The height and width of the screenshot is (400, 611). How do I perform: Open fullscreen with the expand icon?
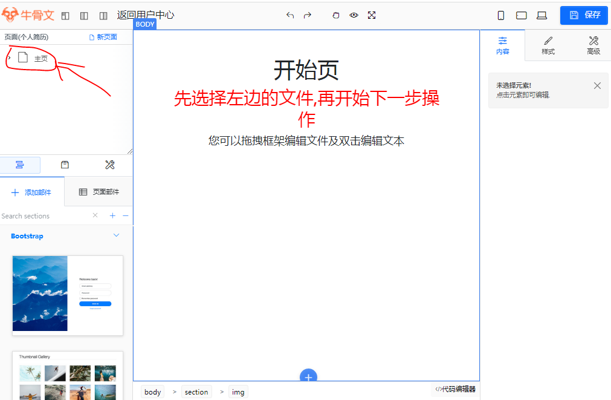(x=372, y=15)
